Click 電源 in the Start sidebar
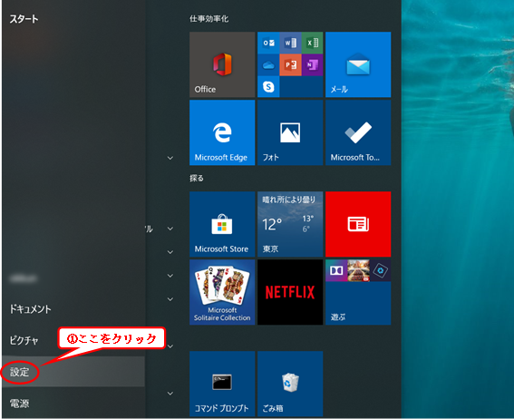The image size is (514, 419). pos(73,404)
